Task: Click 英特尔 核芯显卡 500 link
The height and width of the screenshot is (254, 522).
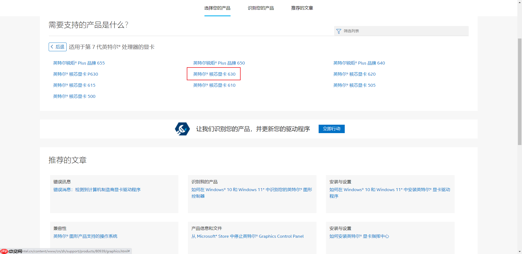Action: 74,96
